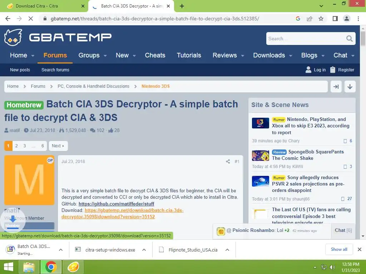Bookmark this page with the star icon
Image resolution: width=366 pixels, height=274 pixels.
tap(321, 19)
